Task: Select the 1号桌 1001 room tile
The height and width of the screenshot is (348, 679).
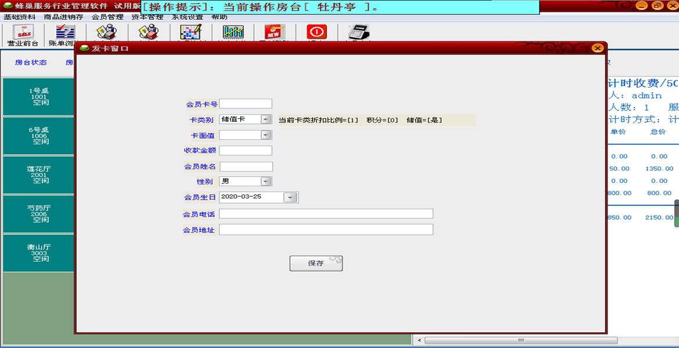Action: (x=38, y=96)
